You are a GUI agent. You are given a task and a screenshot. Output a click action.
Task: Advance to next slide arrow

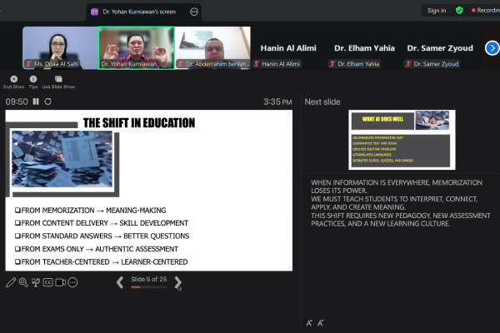[x=178, y=282]
